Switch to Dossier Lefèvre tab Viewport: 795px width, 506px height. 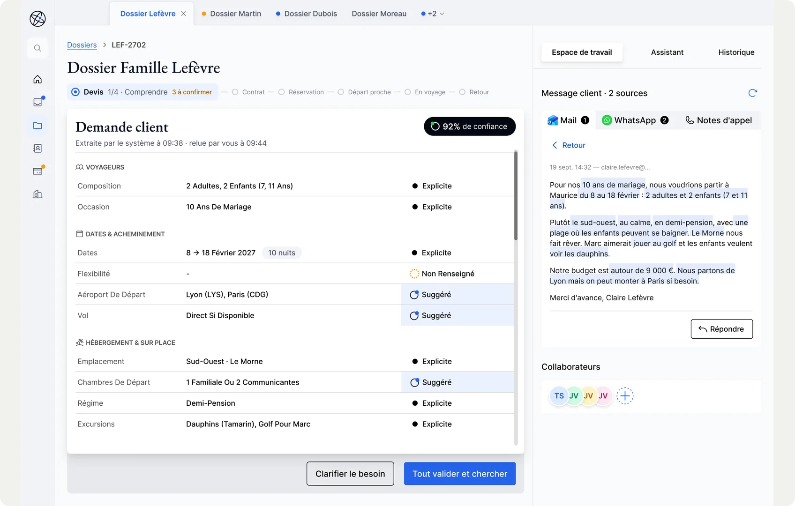pos(148,14)
